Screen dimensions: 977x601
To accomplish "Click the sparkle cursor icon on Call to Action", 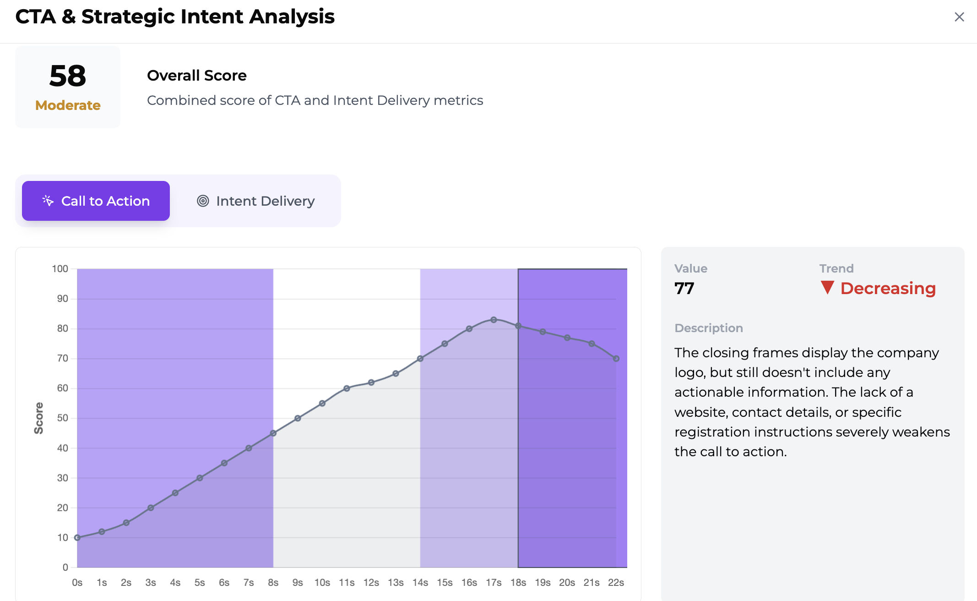I will click(48, 201).
